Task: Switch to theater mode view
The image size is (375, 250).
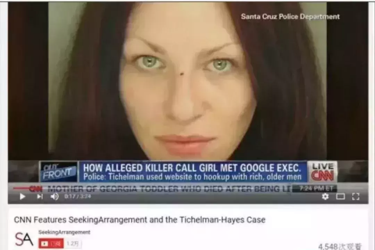Action: click(x=341, y=196)
